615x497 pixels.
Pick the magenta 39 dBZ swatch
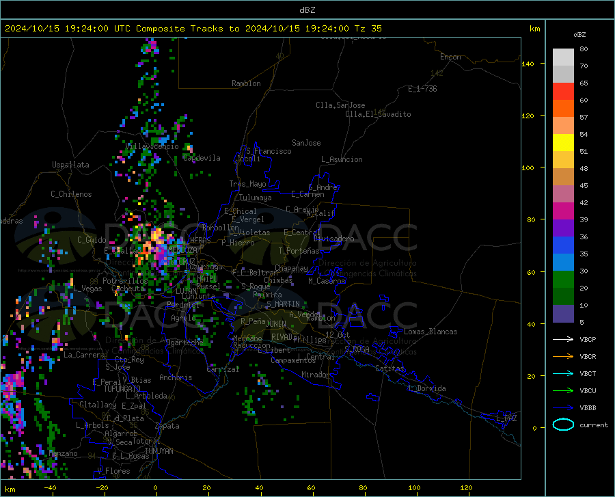coord(563,211)
